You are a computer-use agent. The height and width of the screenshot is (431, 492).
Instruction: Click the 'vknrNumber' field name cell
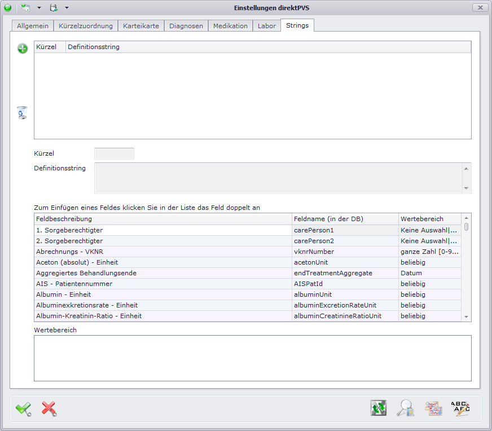(345, 252)
